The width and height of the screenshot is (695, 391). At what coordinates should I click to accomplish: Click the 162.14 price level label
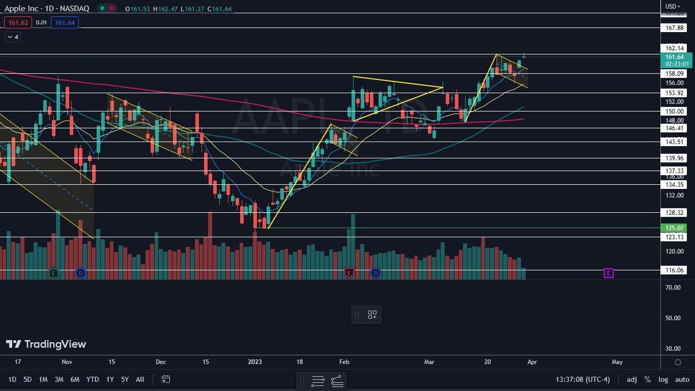[x=675, y=48]
